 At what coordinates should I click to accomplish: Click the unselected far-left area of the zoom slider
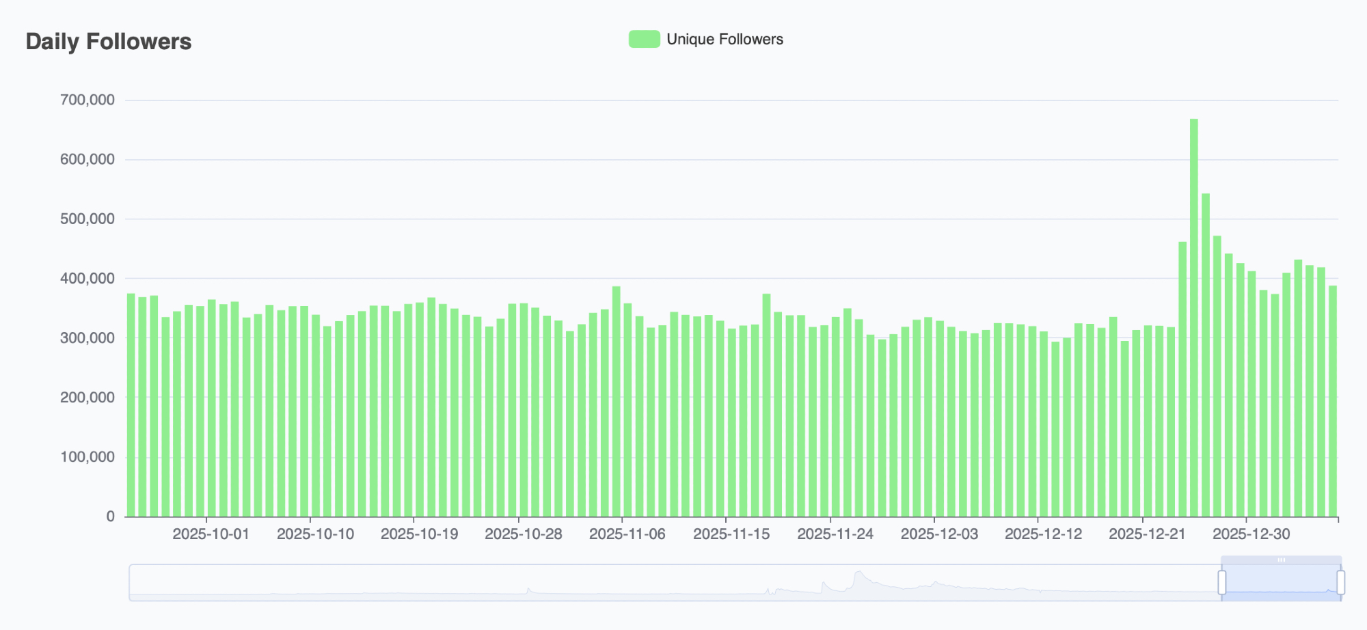[273, 583]
